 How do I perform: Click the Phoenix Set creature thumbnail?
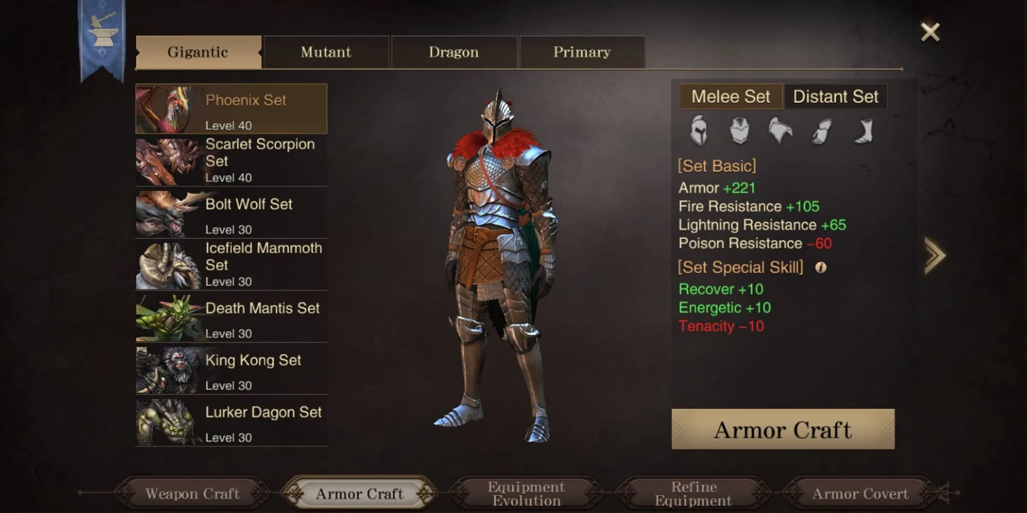click(167, 109)
